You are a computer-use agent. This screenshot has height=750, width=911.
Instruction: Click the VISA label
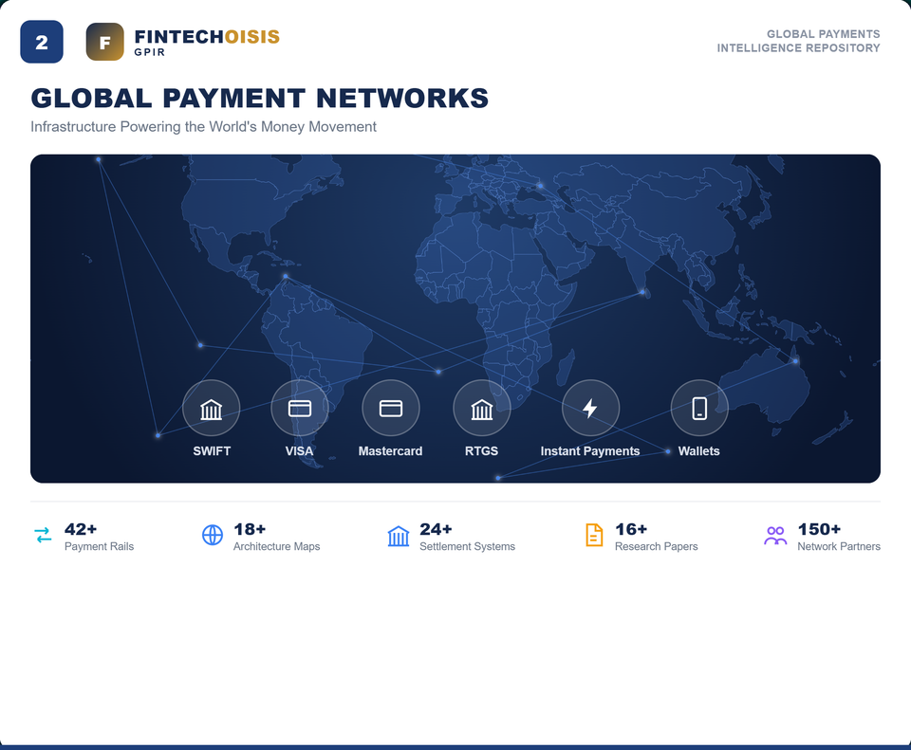click(299, 451)
